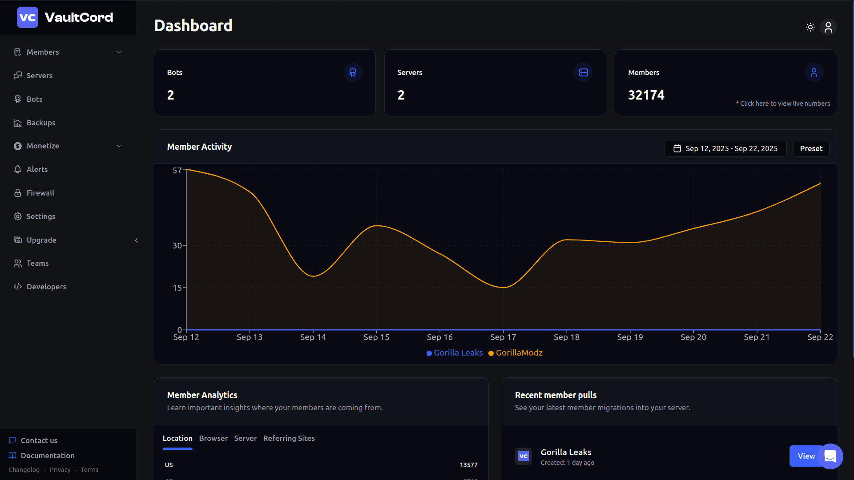Click the live numbers link
854x480 pixels.
tap(783, 104)
